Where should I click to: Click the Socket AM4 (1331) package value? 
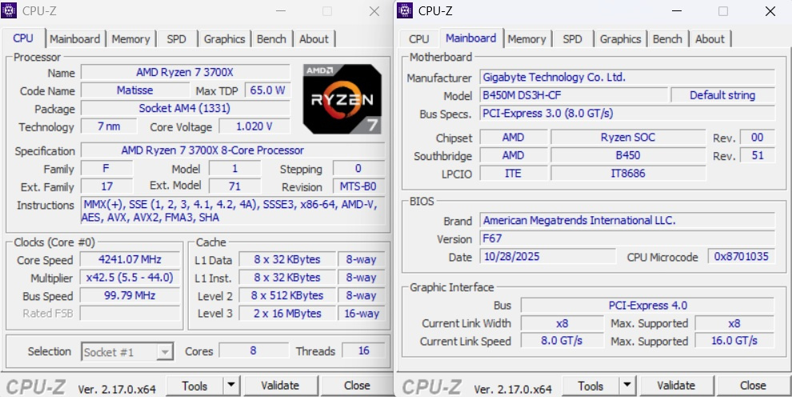coord(186,108)
